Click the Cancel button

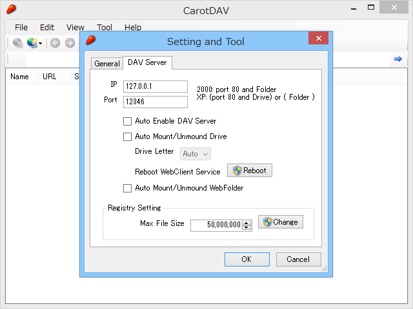pos(298,259)
